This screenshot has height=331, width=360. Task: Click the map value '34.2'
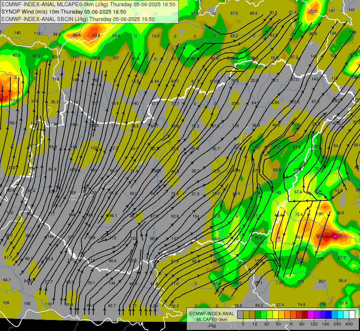click(x=57, y=34)
